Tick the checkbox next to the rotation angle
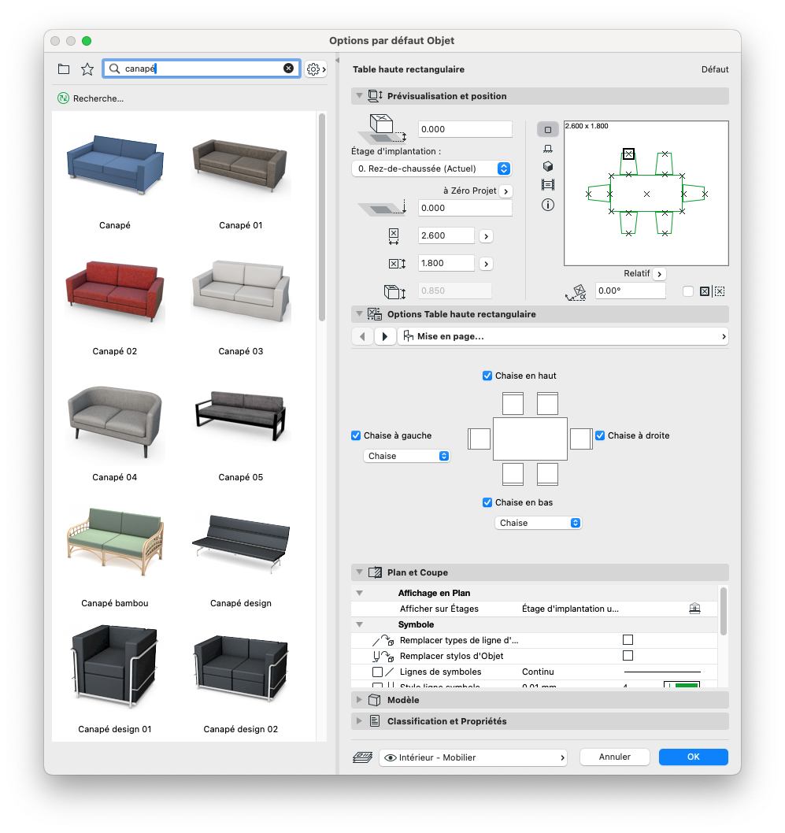This screenshot has width=785, height=833. [x=688, y=291]
